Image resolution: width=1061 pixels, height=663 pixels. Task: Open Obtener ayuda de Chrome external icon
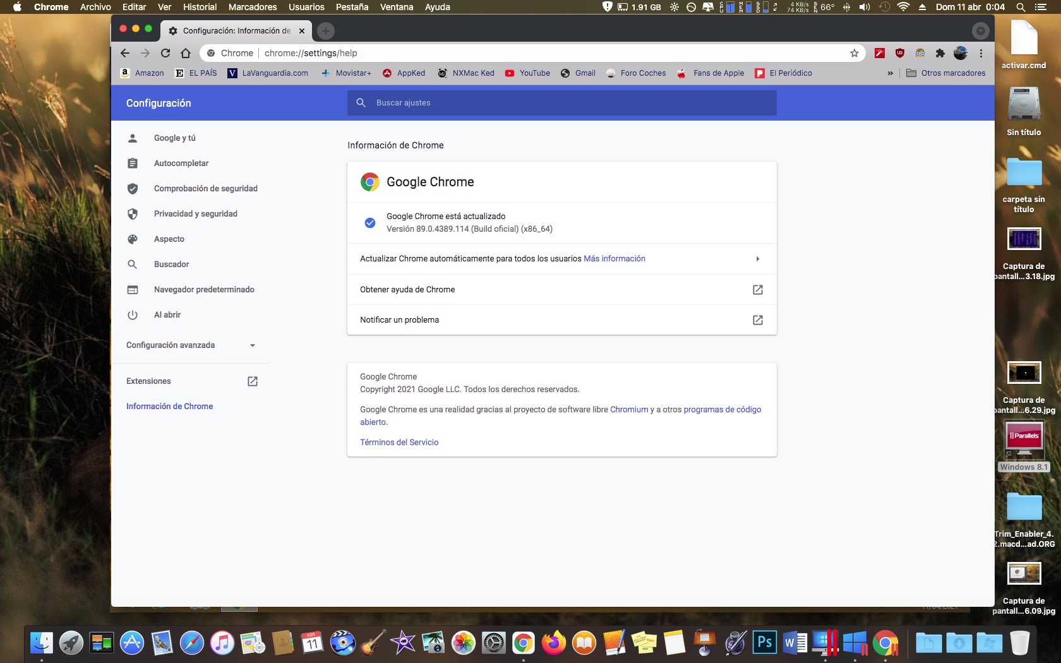[758, 290]
